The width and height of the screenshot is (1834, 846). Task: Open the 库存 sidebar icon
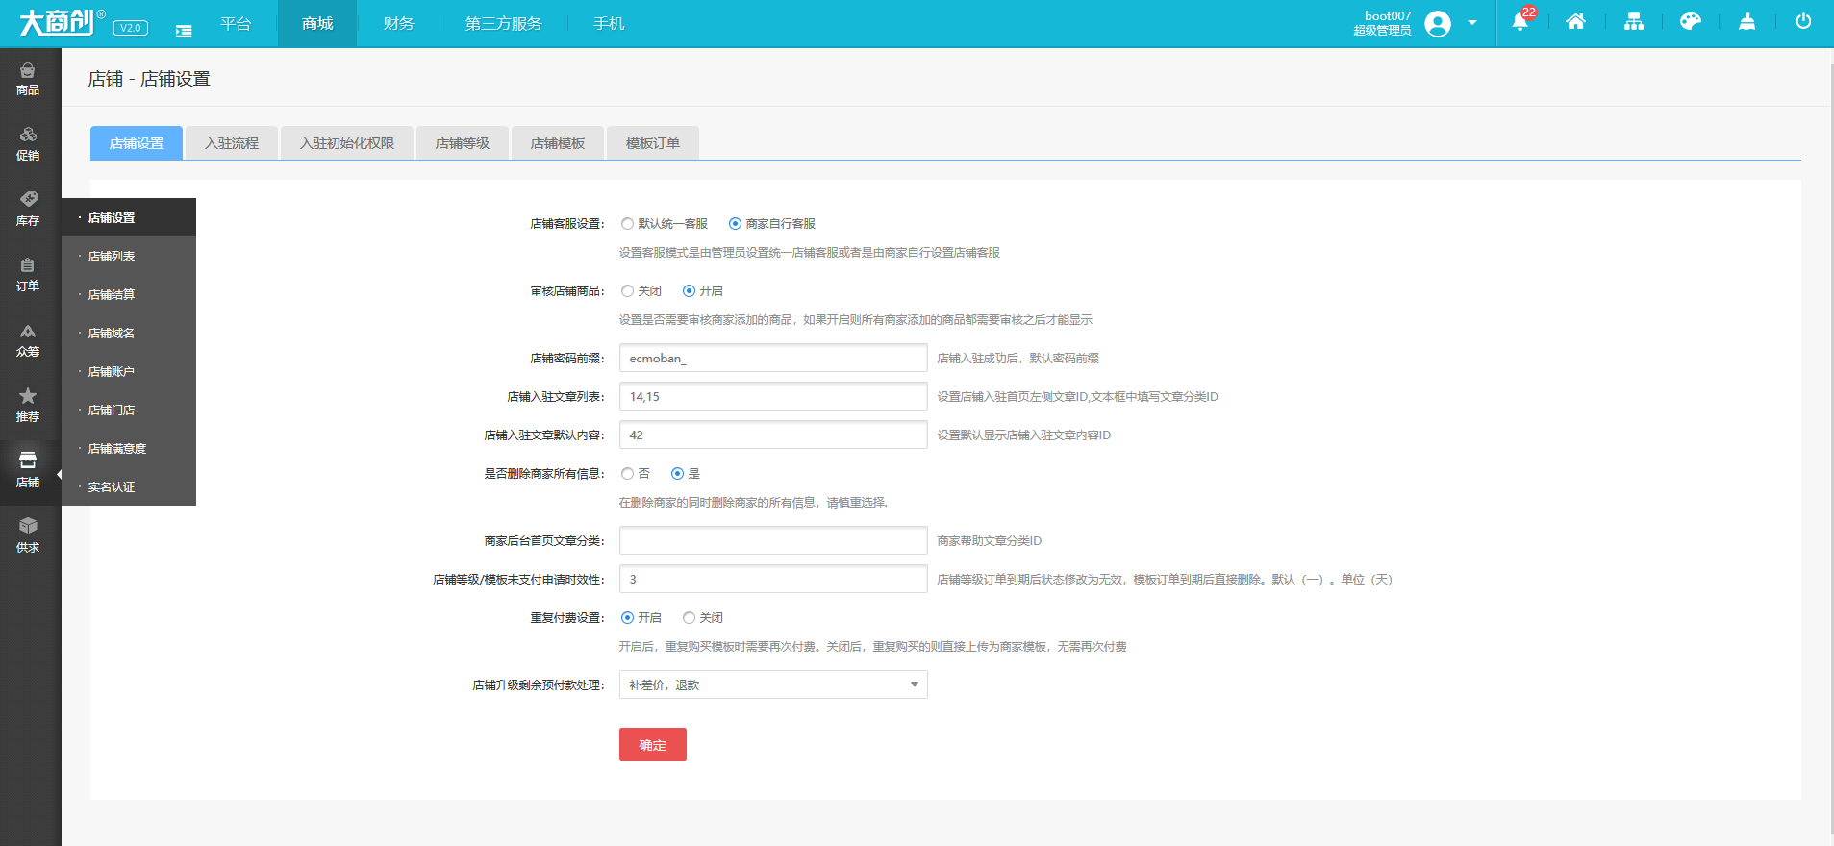point(28,209)
